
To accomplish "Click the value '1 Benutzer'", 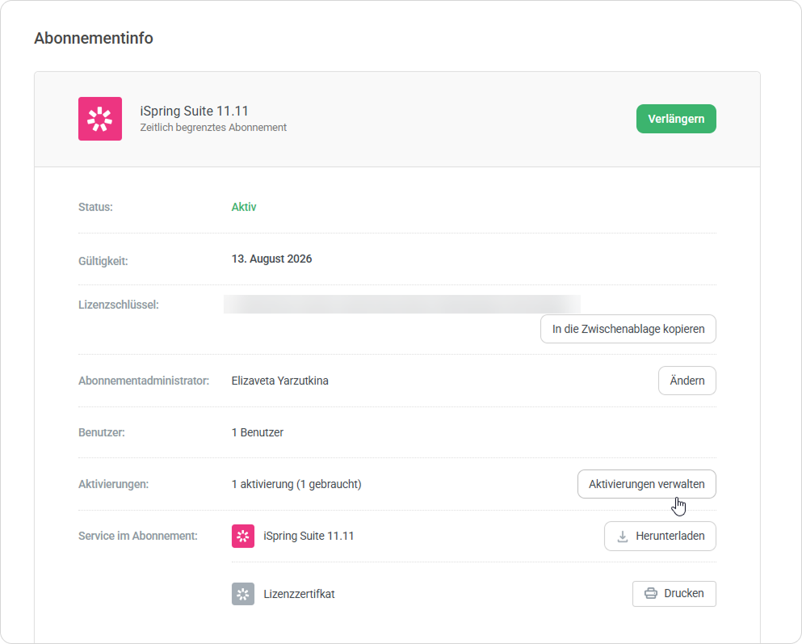I will click(258, 432).
